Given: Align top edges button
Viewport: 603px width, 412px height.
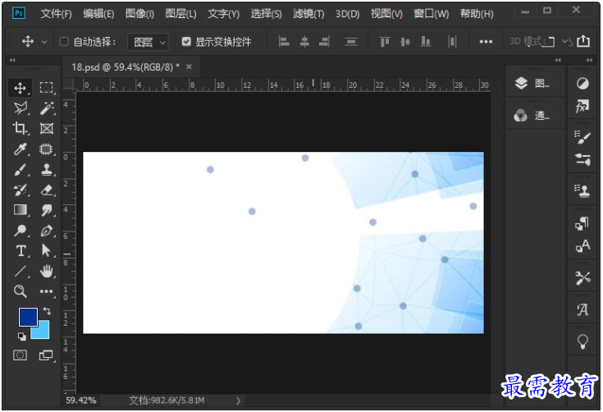Looking at the screenshot, I should 385,41.
